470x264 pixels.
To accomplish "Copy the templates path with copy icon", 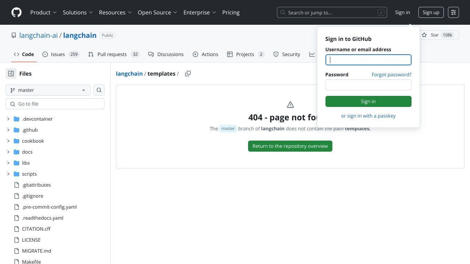I will (x=188, y=74).
